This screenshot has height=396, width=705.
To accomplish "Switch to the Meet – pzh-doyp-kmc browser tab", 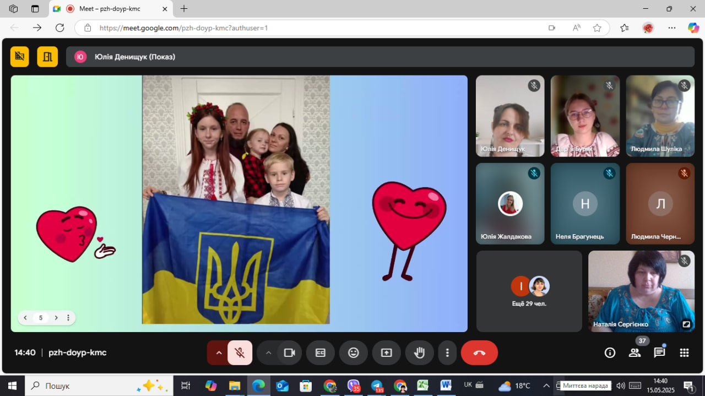I will [x=110, y=9].
